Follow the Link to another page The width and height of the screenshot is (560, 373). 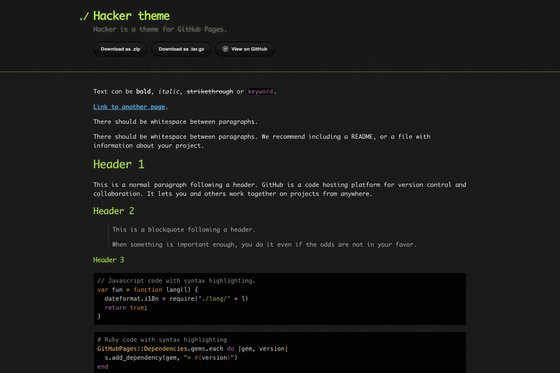coord(129,107)
